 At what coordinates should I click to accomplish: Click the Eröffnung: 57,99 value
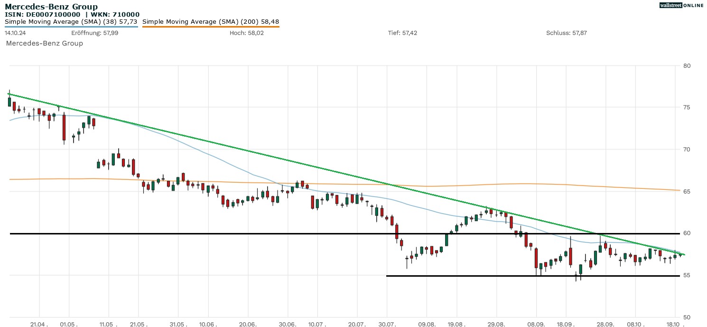pos(95,33)
